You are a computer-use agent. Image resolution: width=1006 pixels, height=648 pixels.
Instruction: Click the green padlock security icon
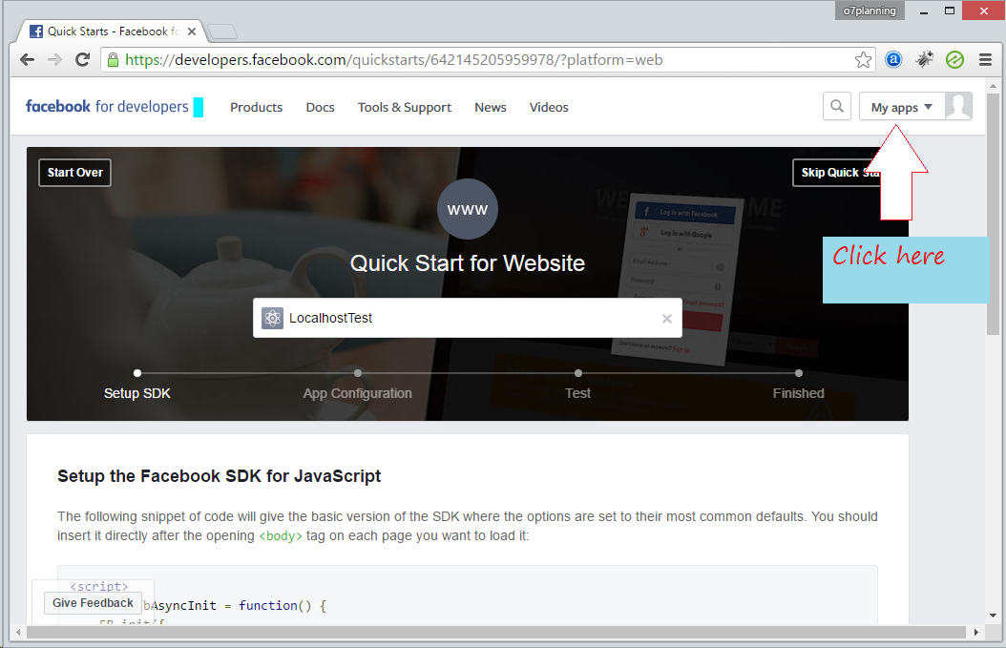[113, 60]
